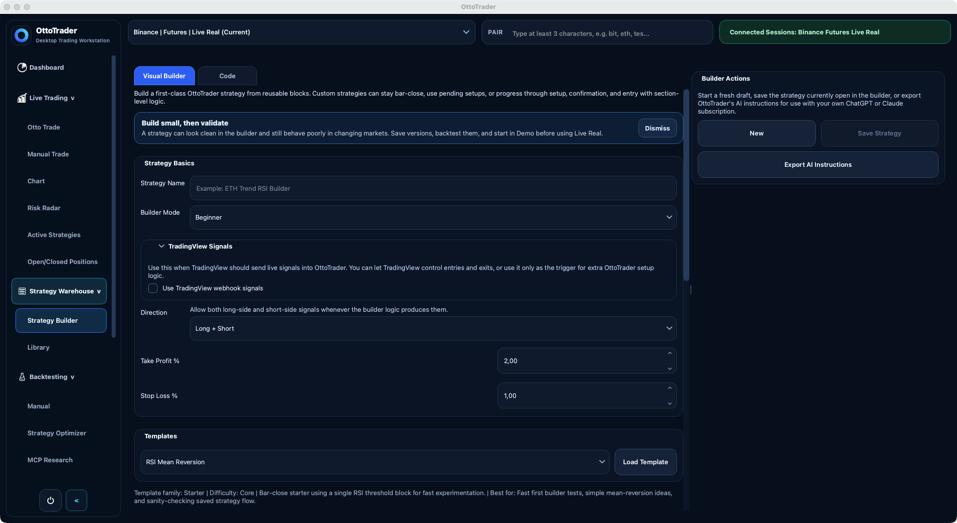Collapse the TradingView Signals section

point(161,247)
